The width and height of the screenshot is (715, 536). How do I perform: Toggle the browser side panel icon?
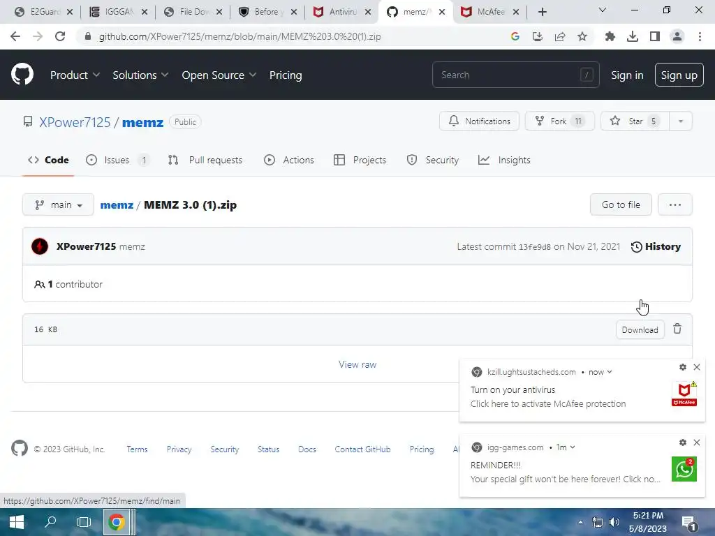(655, 36)
